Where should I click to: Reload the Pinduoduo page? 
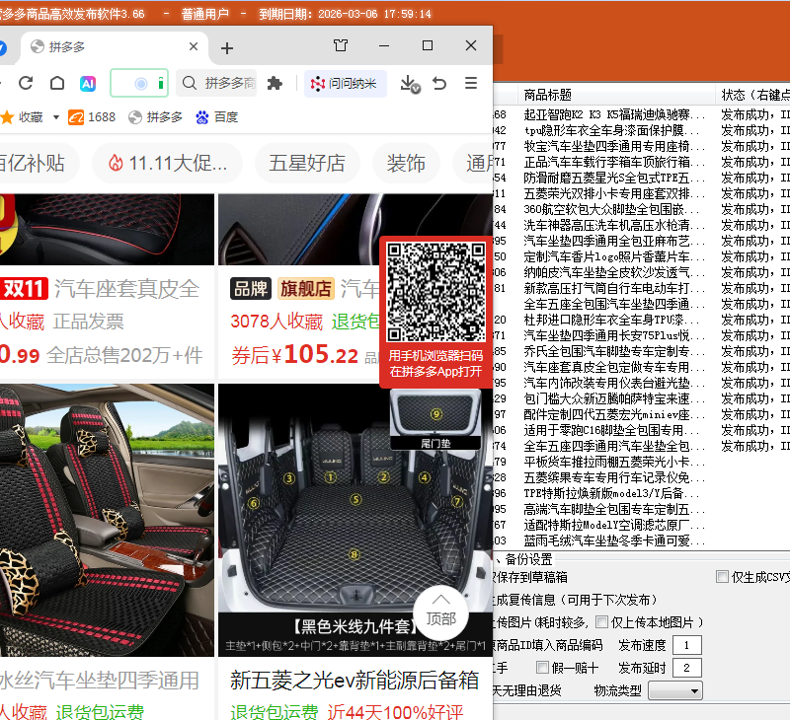(27, 84)
